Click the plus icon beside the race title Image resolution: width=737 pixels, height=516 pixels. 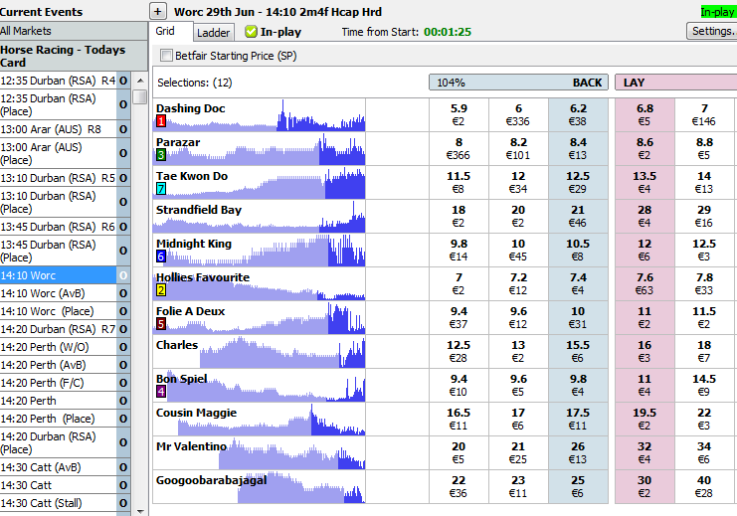pyautogui.click(x=157, y=12)
